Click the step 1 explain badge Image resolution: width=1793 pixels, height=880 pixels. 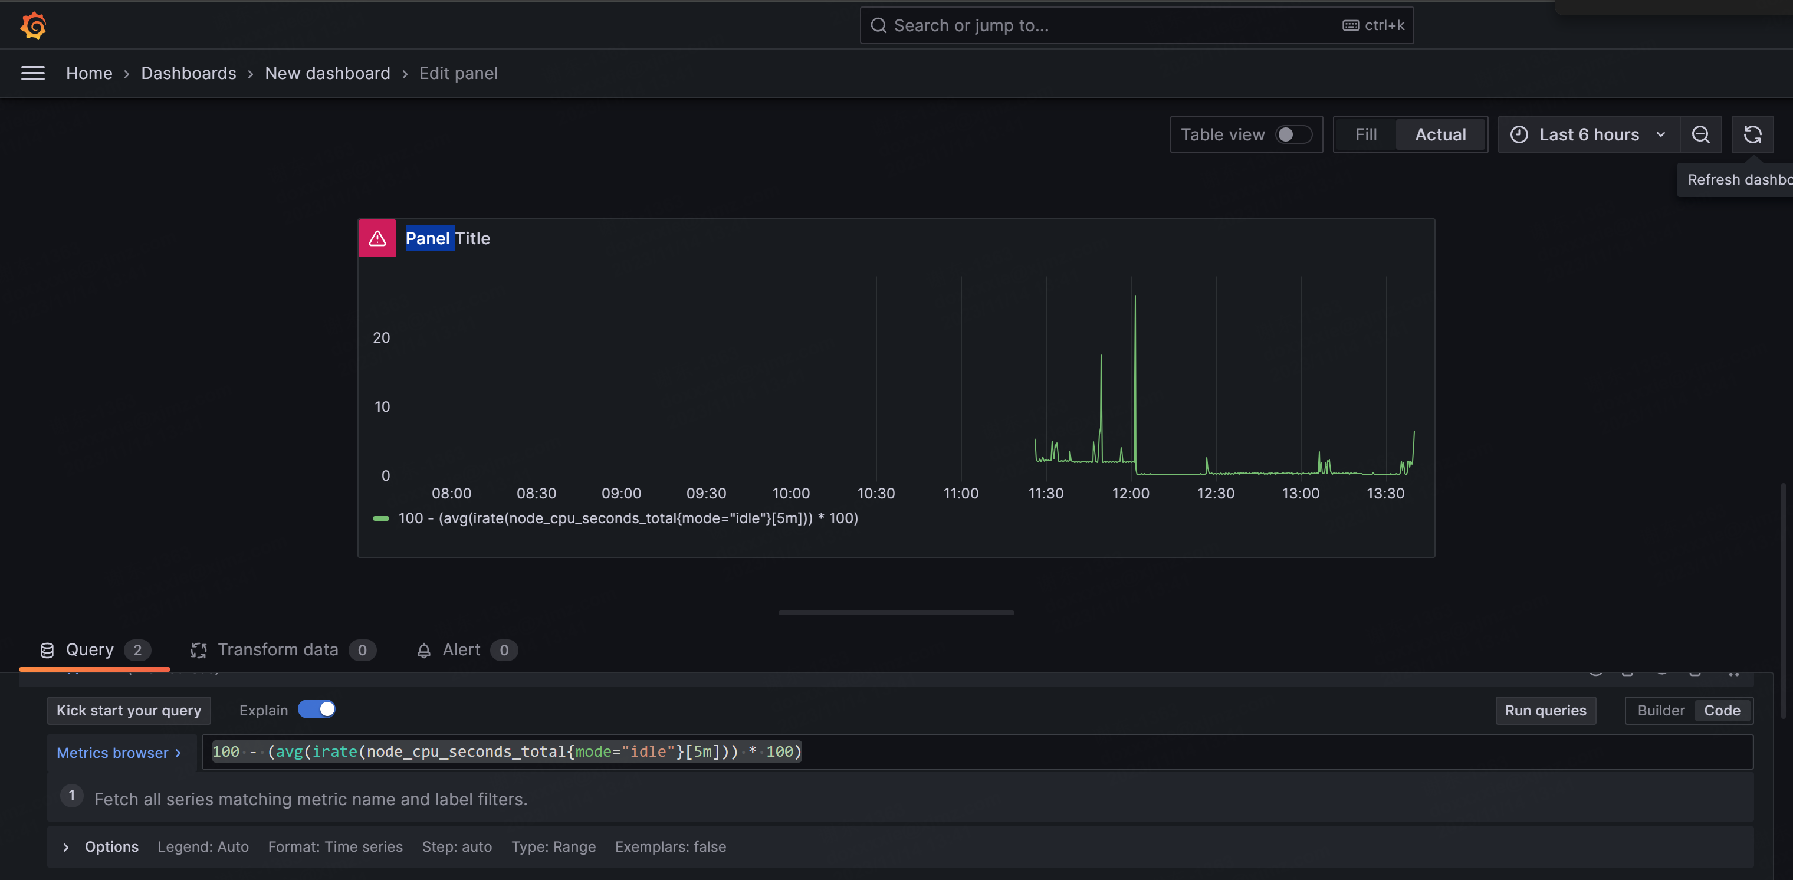click(x=72, y=795)
